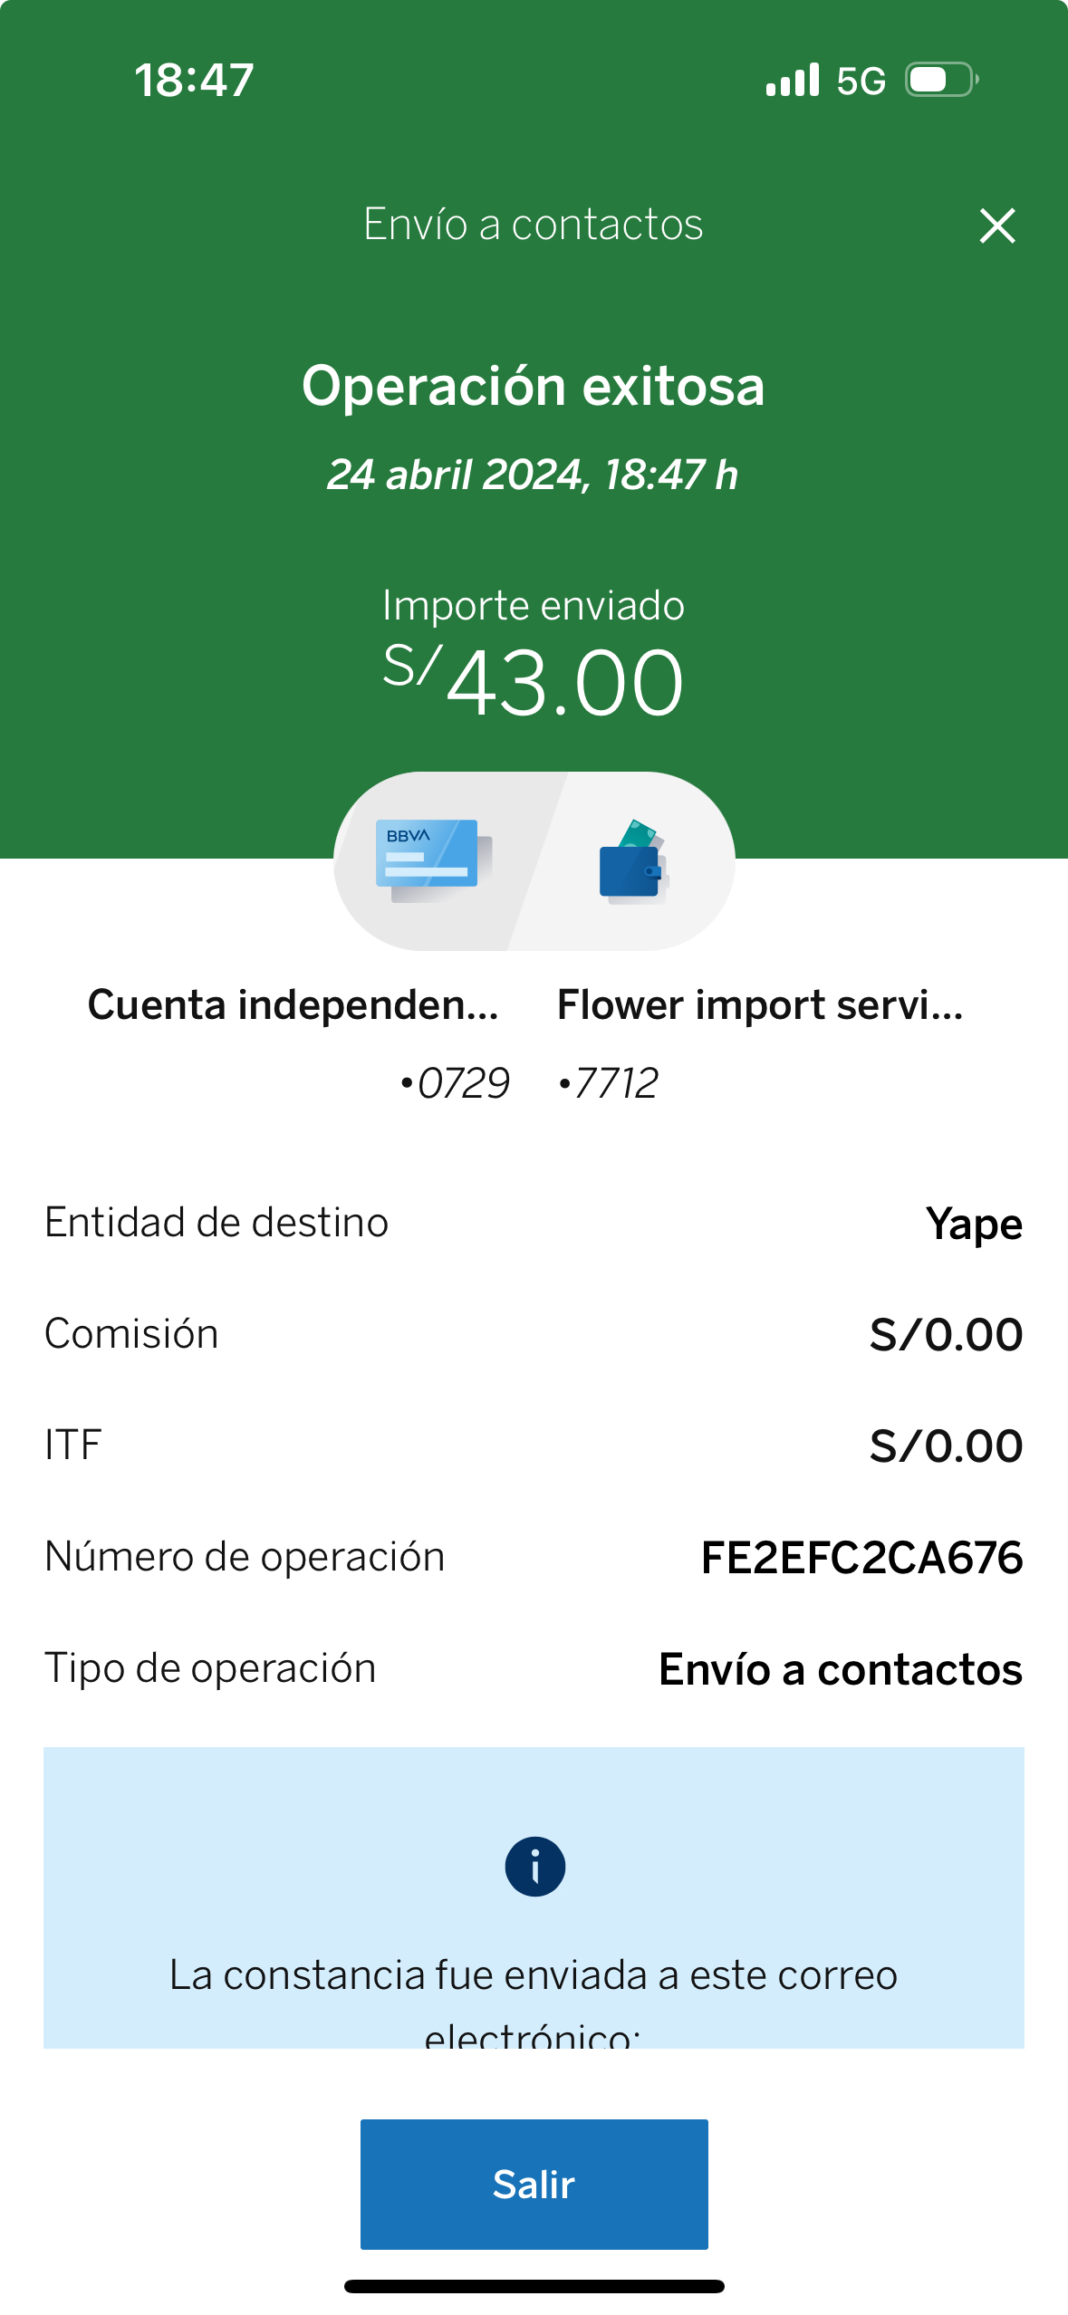Tap the Comisión S/0.00 value
The height and width of the screenshot is (2315, 1068).
point(946,1335)
